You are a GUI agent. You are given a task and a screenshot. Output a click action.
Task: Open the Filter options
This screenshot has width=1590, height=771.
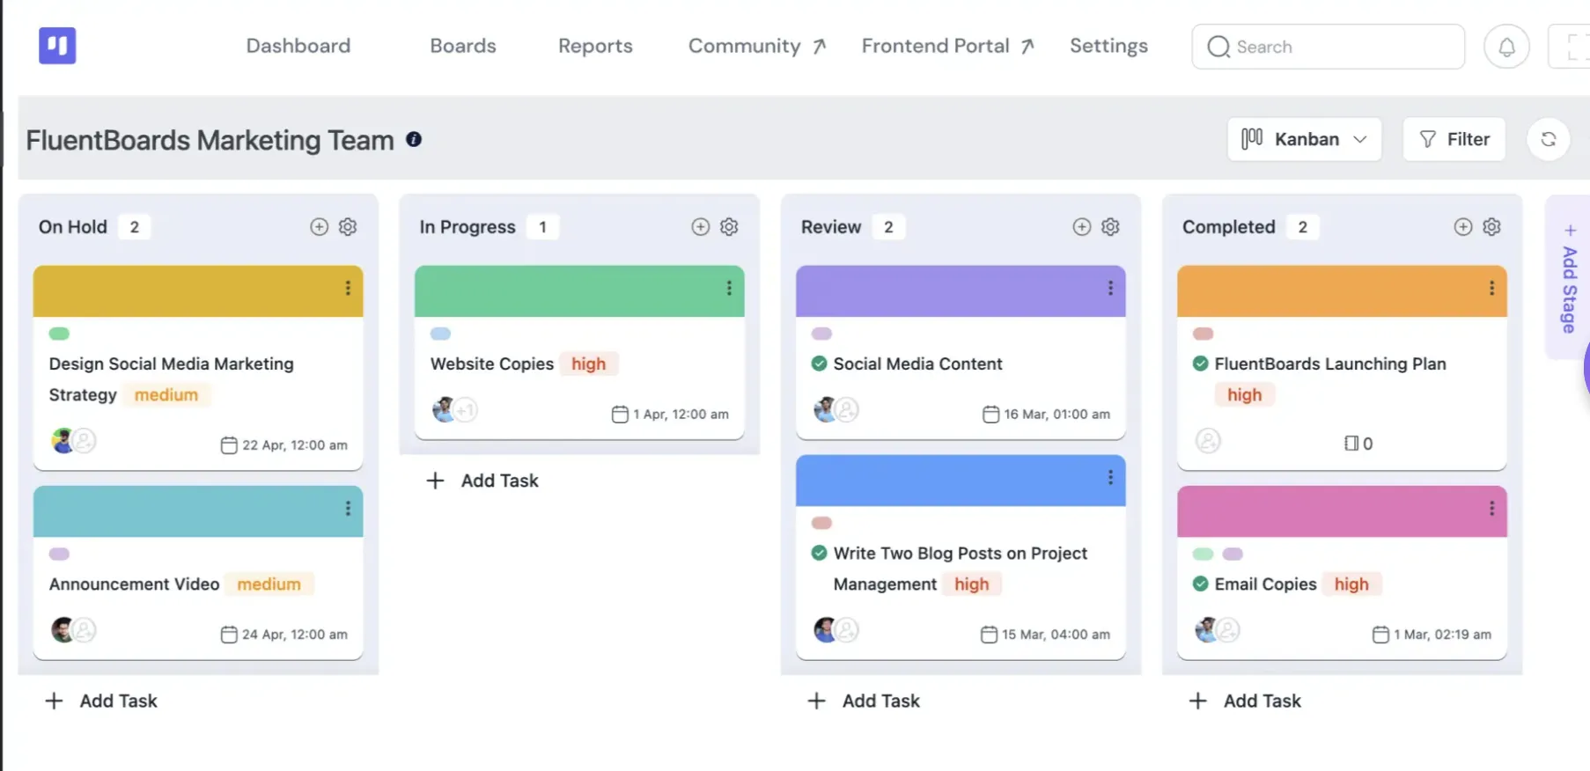(1454, 139)
